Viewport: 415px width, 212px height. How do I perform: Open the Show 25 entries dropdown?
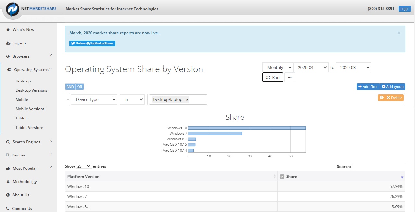point(84,166)
